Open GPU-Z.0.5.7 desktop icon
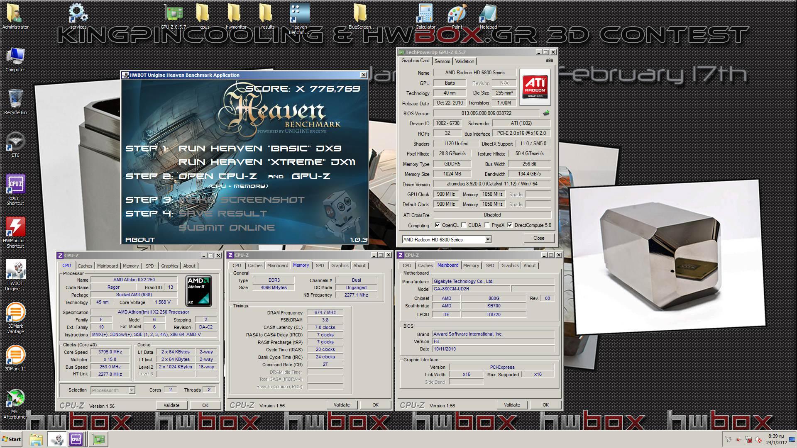The width and height of the screenshot is (797, 448). (x=174, y=16)
